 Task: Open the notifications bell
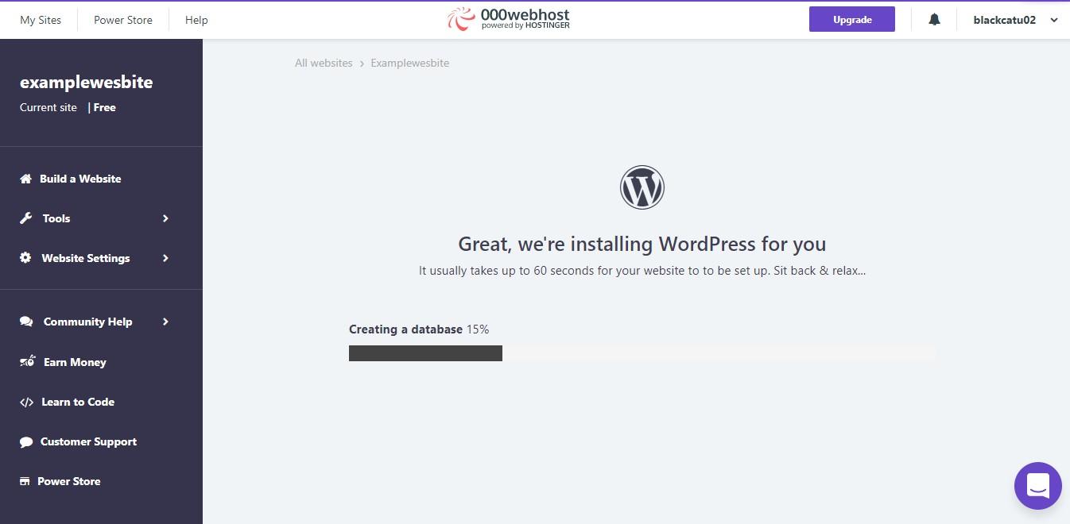click(x=935, y=20)
